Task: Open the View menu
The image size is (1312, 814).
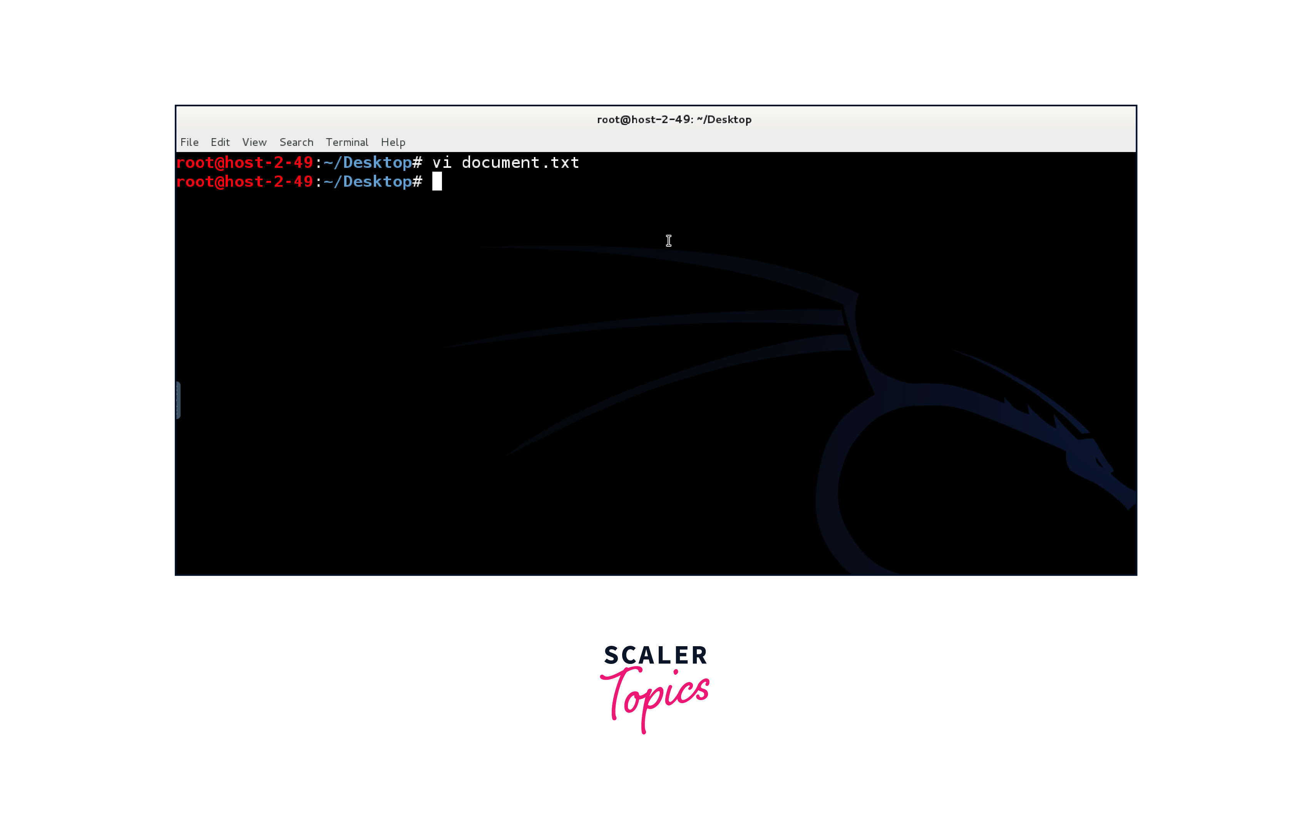Action: pyautogui.click(x=254, y=142)
